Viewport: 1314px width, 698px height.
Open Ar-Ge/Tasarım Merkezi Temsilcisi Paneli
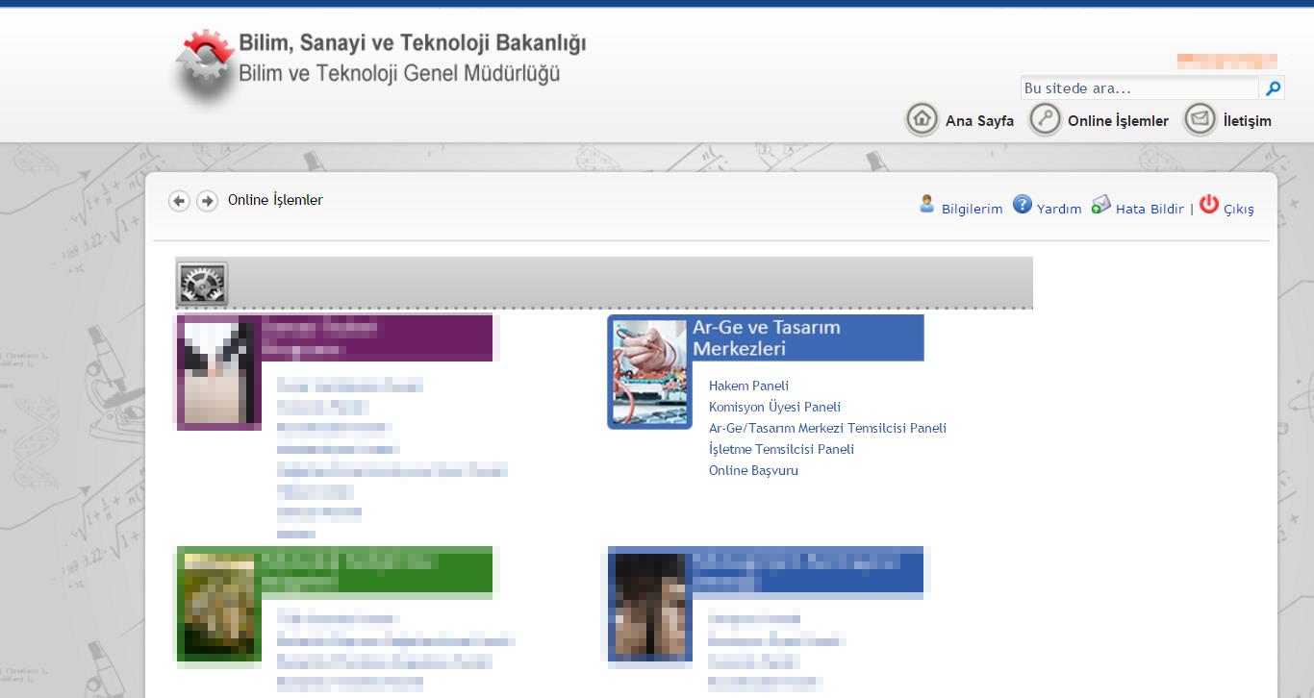coord(827,428)
